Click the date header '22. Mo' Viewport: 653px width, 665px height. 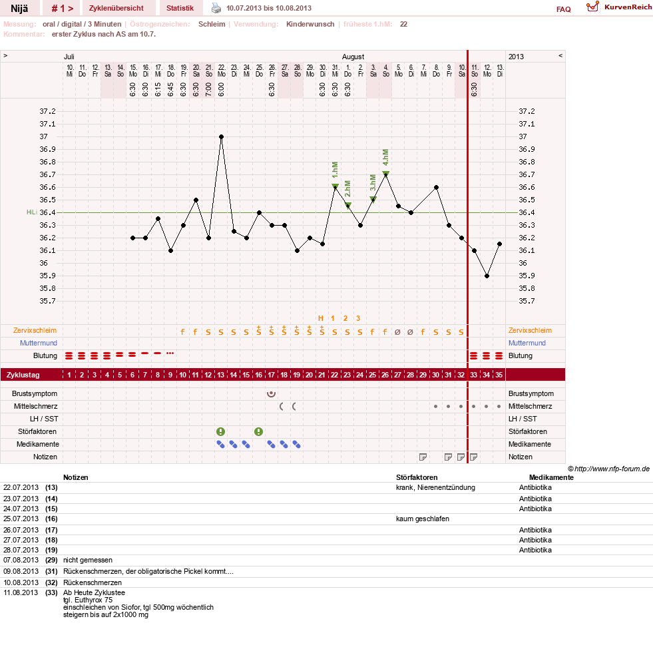222,71
